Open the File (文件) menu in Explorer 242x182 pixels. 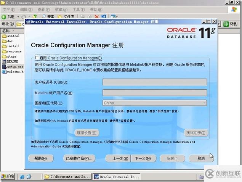9,10
